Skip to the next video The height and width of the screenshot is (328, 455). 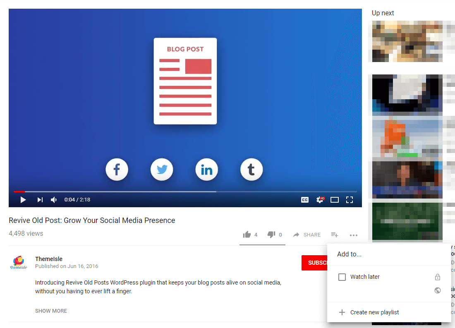[40, 200]
